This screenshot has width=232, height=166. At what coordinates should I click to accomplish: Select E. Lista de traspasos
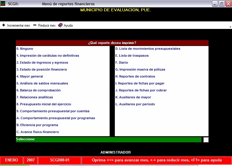132,56
